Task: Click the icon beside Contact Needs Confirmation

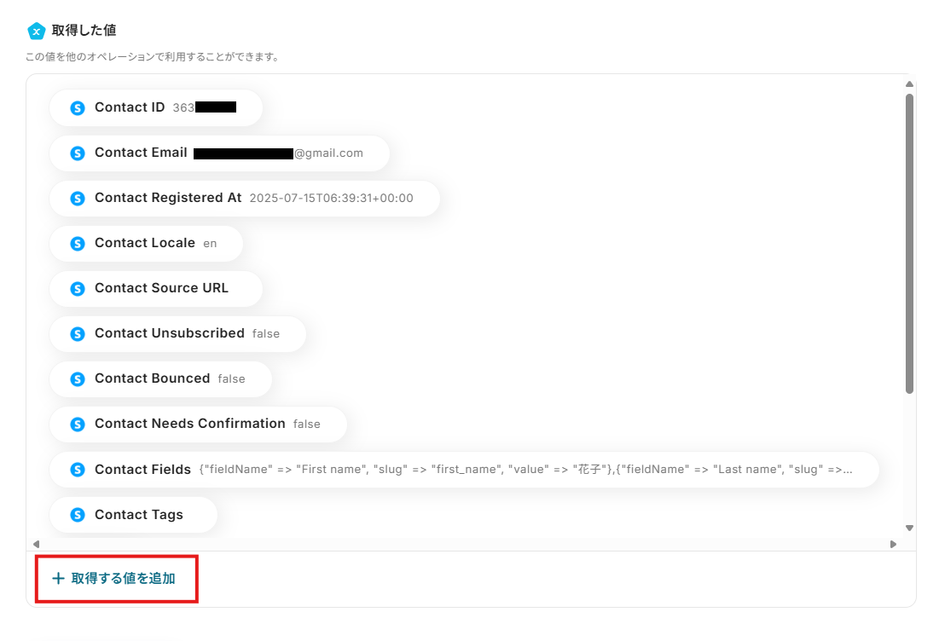Action: click(78, 424)
